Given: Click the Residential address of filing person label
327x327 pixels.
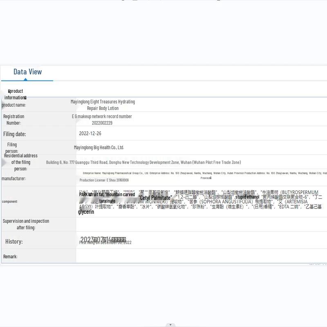Looking at the screenshot, I should coord(20,162).
